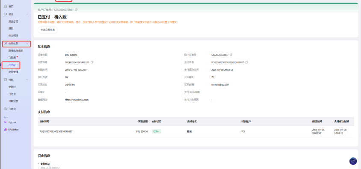Click the 3DS value 否
Image resolution: width=361 pixels, height=169 pixels.
213,77
